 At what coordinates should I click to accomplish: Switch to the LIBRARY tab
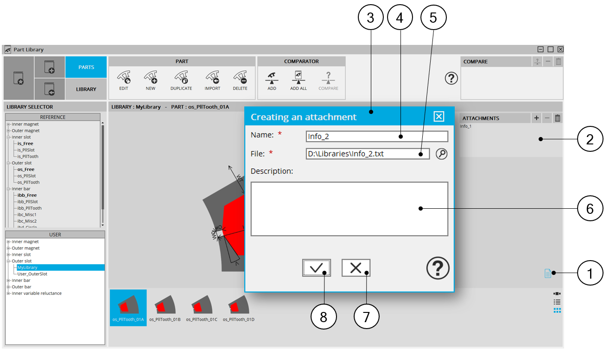(x=86, y=89)
